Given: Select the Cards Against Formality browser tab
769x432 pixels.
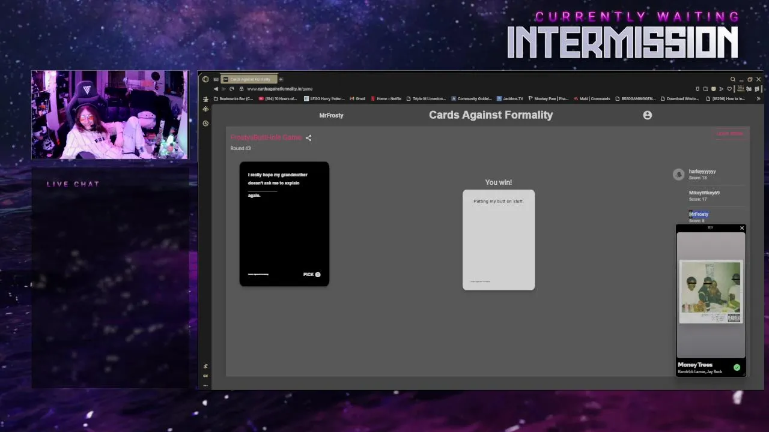Looking at the screenshot, I should point(249,79).
